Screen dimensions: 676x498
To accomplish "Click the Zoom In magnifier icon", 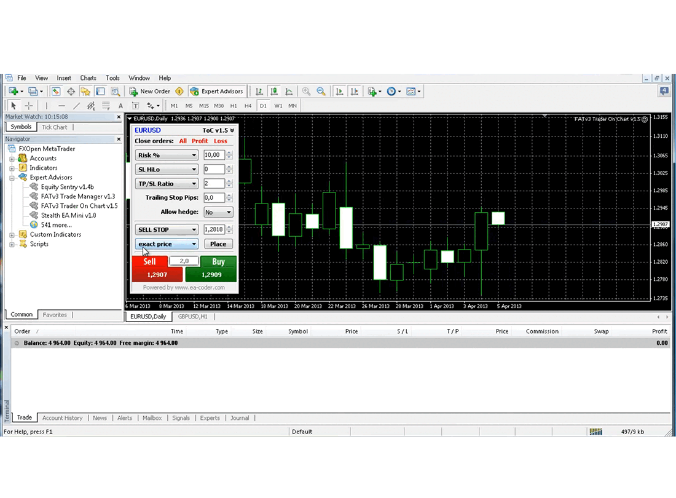I will coord(306,92).
